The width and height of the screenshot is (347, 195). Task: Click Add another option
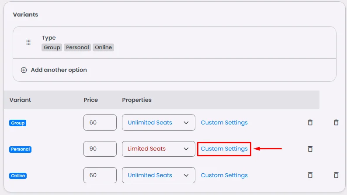(x=59, y=70)
